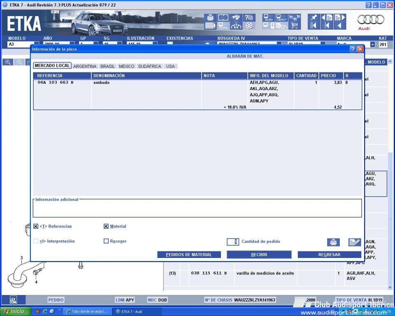Toggle the Material checkbox

pyautogui.click(x=106, y=226)
